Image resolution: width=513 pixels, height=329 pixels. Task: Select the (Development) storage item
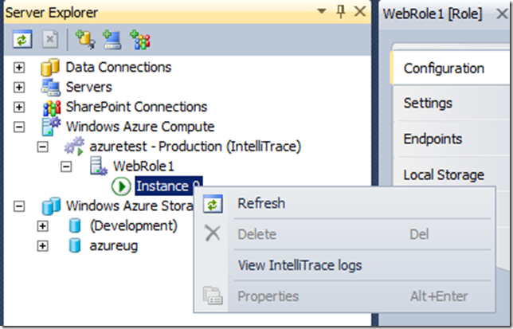(x=134, y=226)
